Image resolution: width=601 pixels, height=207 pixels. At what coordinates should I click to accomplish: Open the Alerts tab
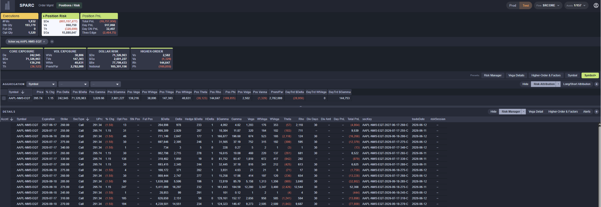pos(587,112)
